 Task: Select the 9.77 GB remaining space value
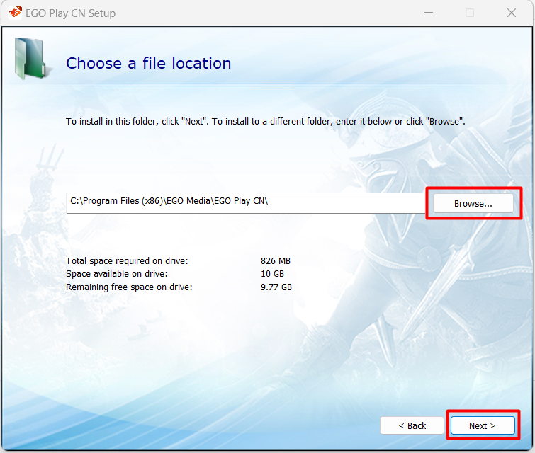276,287
